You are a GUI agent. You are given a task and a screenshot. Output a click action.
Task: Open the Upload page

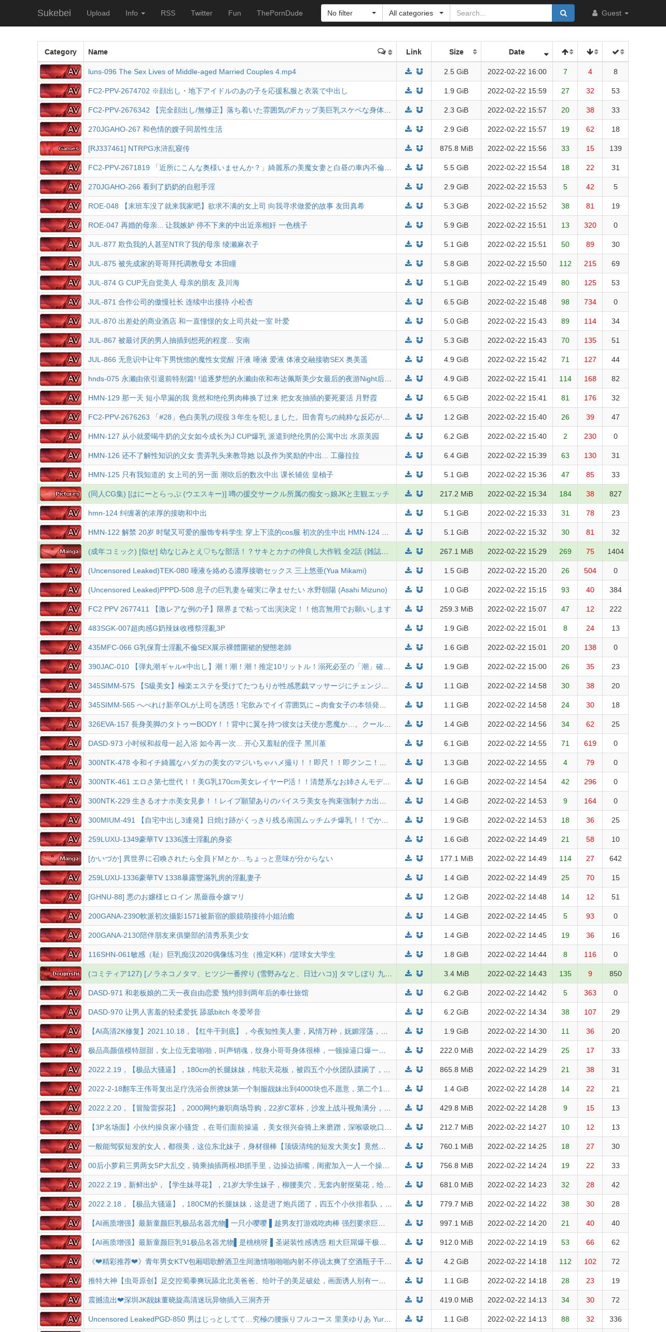[x=98, y=13]
